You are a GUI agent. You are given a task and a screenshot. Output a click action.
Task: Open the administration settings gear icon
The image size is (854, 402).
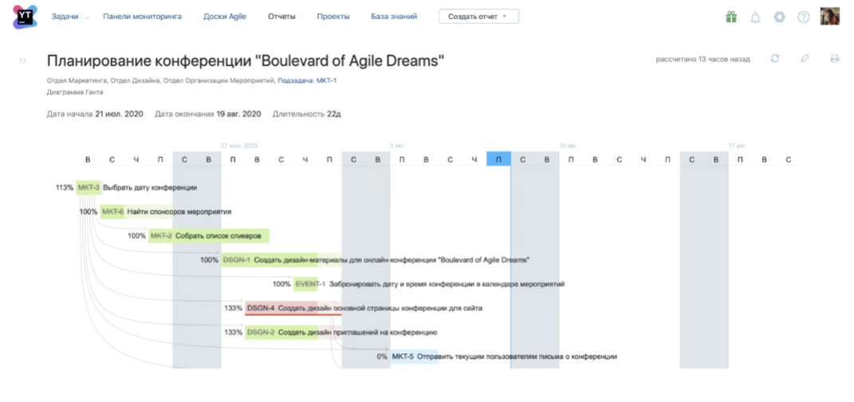[x=780, y=17]
